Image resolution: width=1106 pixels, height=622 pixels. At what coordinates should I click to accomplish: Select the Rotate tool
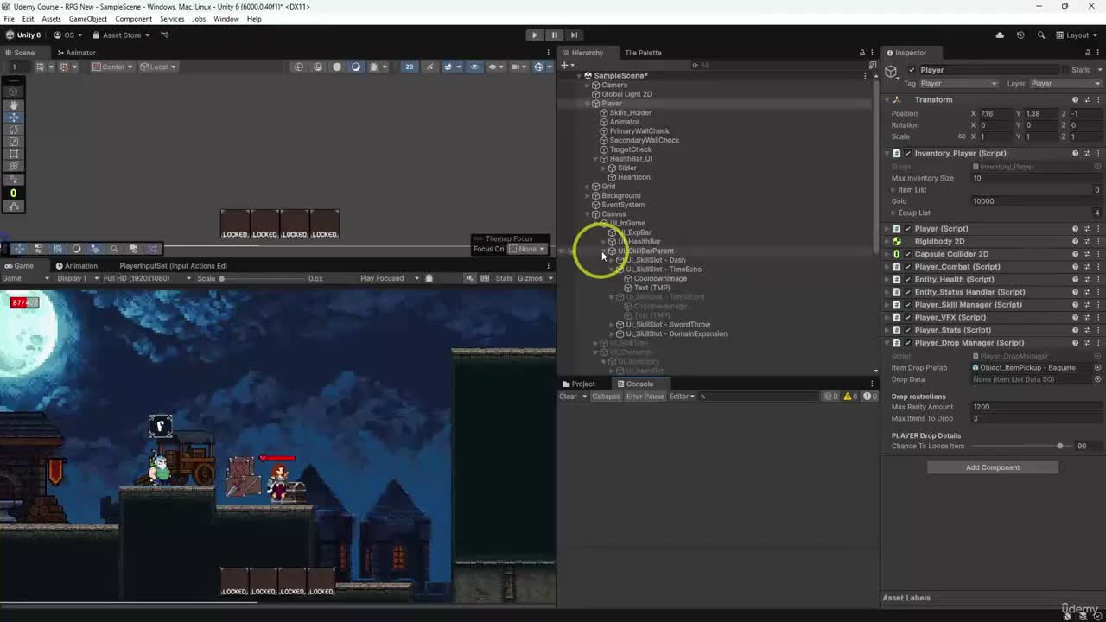click(13, 129)
